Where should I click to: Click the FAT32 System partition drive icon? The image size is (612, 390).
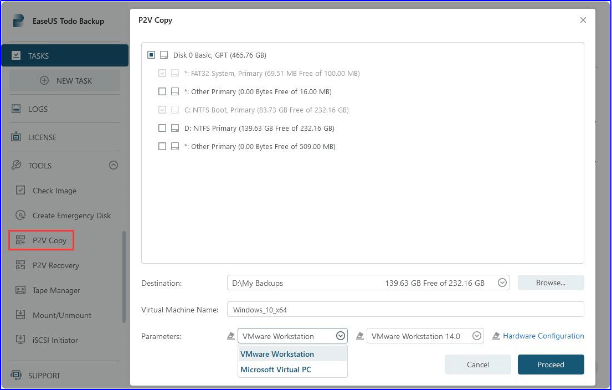coord(175,73)
